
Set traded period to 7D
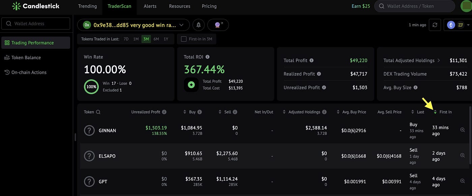click(126, 39)
